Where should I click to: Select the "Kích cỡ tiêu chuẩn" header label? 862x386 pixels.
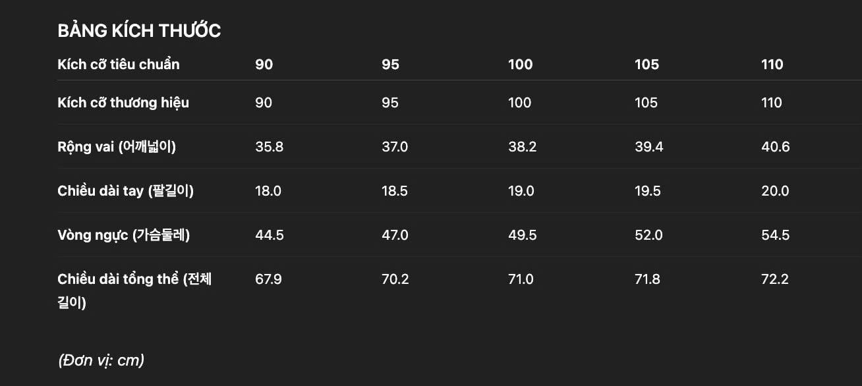point(119,65)
